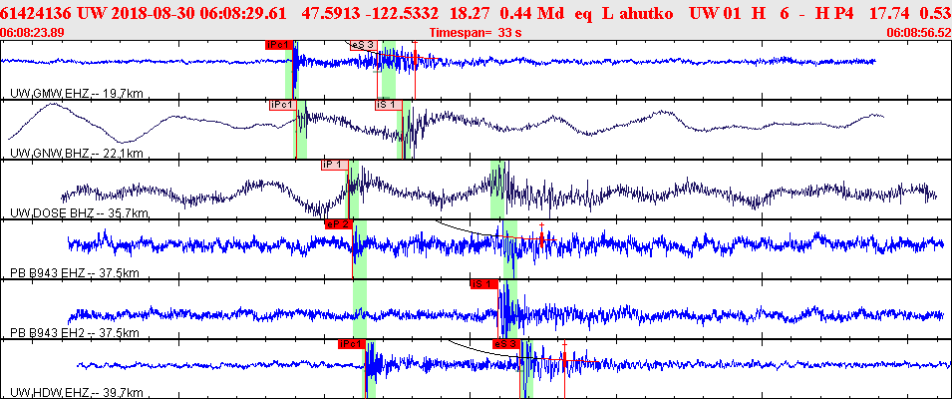Select the eP 2 pick flag on B943 EHZ
The height and width of the screenshot is (399, 952).
pos(338,224)
